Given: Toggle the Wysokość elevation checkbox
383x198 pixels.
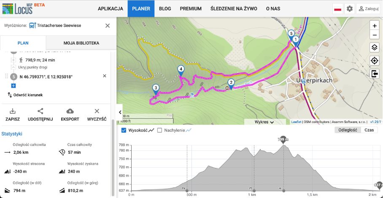Looking at the screenshot, I should [x=124, y=130].
